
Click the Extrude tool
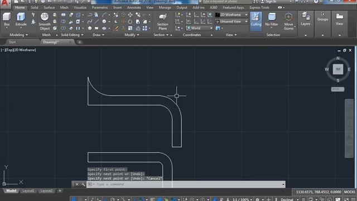click(21, 19)
